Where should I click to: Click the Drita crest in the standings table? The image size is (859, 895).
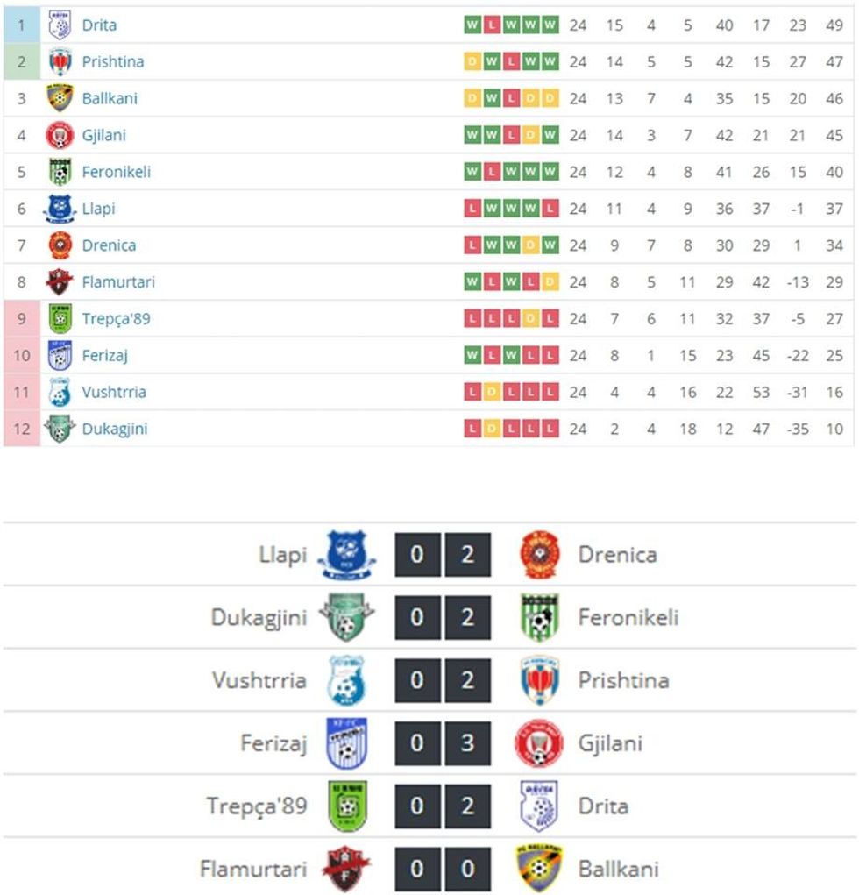point(60,25)
